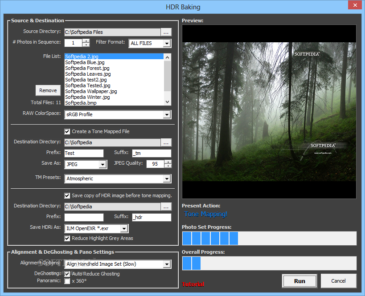Click the Source Directory path field
365x296 pixels.
coord(112,32)
